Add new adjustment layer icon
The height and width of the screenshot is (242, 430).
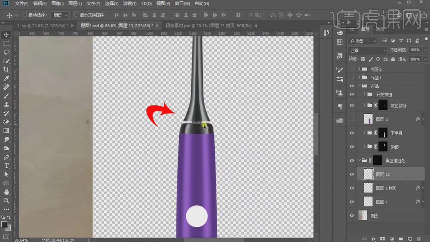pyautogui.click(x=392, y=239)
